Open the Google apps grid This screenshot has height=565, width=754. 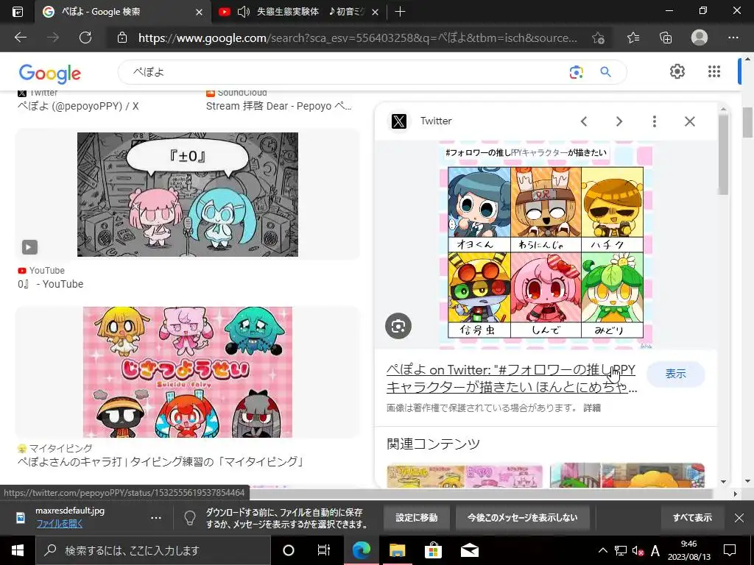coord(714,71)
